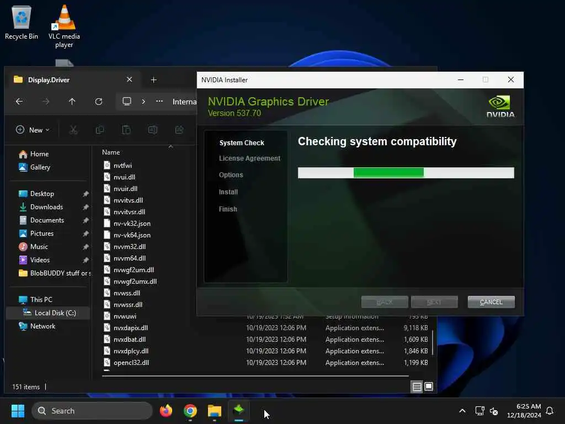
Task: Select the nv-vk32.json file
Action: pos(132,224)
